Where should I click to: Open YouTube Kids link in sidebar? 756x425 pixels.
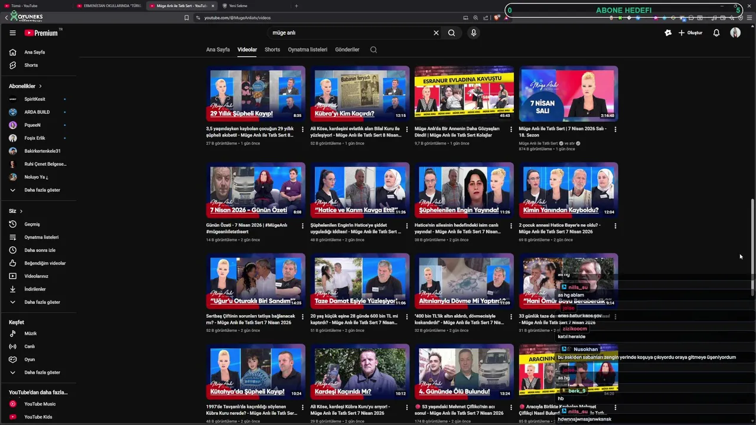point(38,417)
